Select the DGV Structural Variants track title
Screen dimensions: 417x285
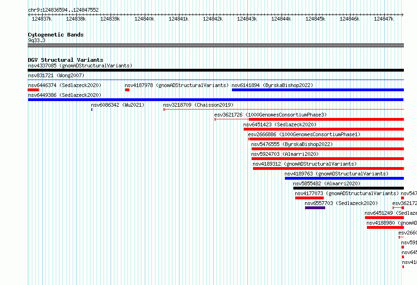[x=66, y=60]
